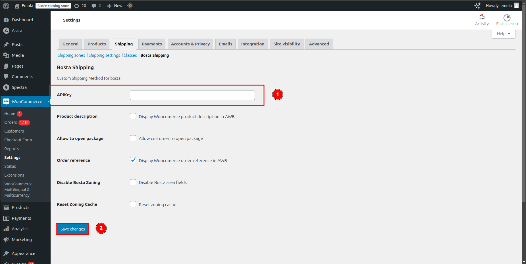The height and width of the screenshot is (264, 526).
Task: Click the Save changes button
Action: click(x=72, y=229)
